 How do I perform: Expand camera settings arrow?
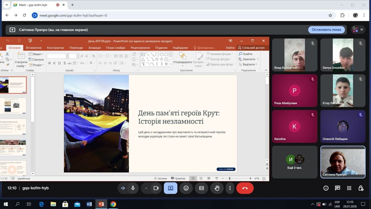(x=146, y=188)
